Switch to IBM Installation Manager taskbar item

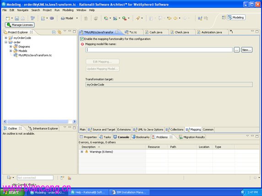[130, 192]
